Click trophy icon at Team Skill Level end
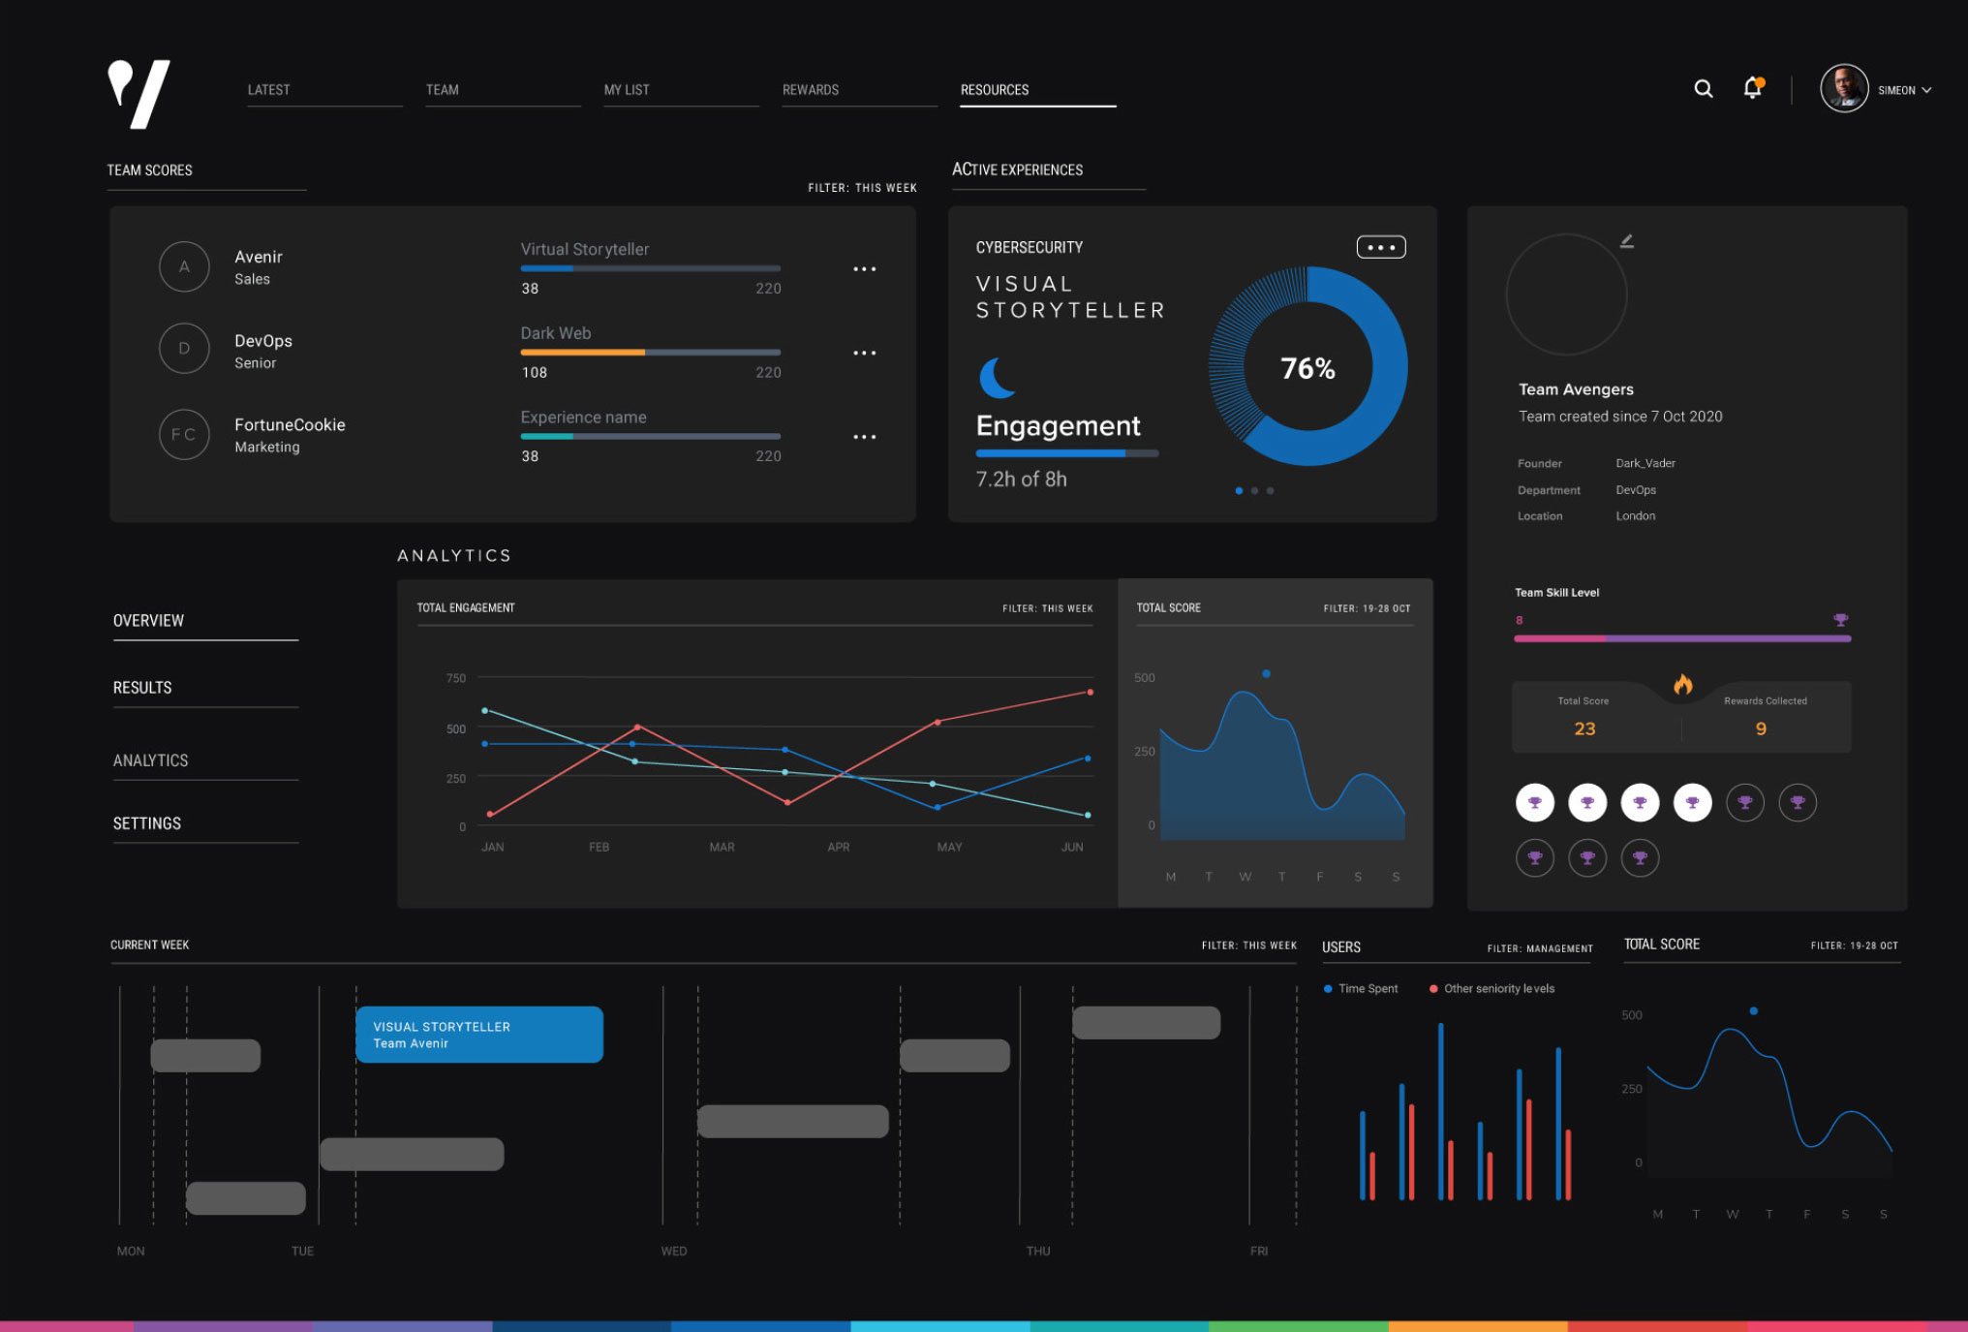The width and height of the screenshot is (1968, 1332). point(1840,620)
